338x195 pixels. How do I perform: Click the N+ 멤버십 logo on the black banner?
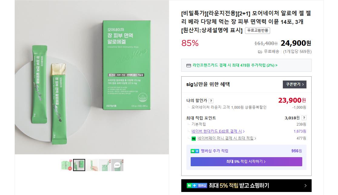pyautogui.click(x=197, y=186)
